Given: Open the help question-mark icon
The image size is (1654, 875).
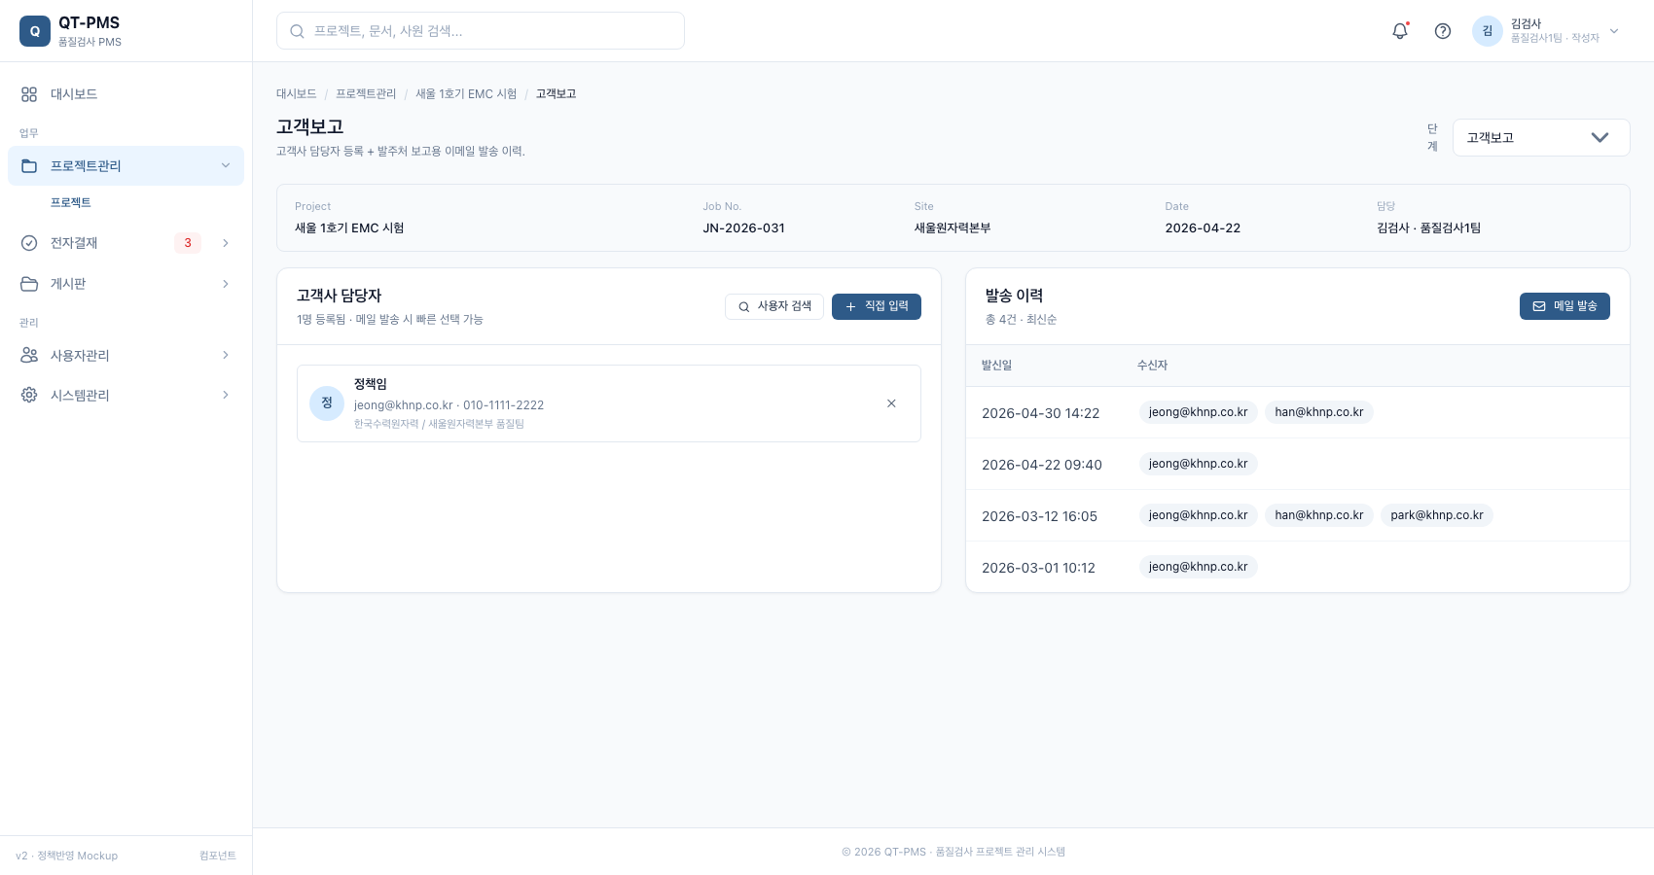Looking at the screenshot, I should click(1443, 31).
